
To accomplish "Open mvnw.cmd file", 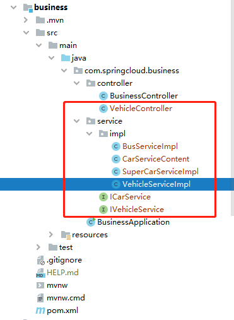I will pyautogui.click(x=66, y=298).
